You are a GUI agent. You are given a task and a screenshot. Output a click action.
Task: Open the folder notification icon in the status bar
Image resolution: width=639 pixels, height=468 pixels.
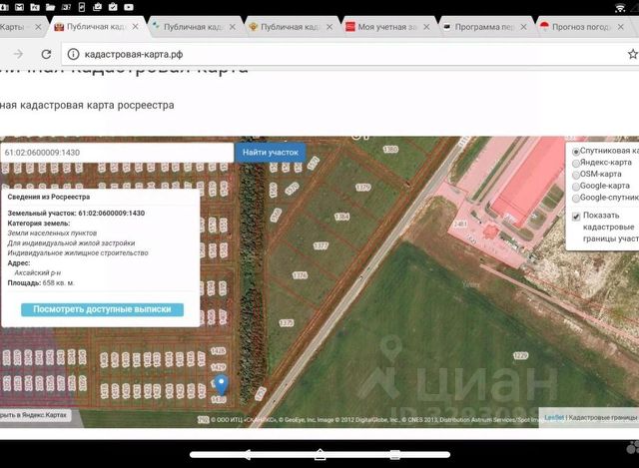[50, 7]
